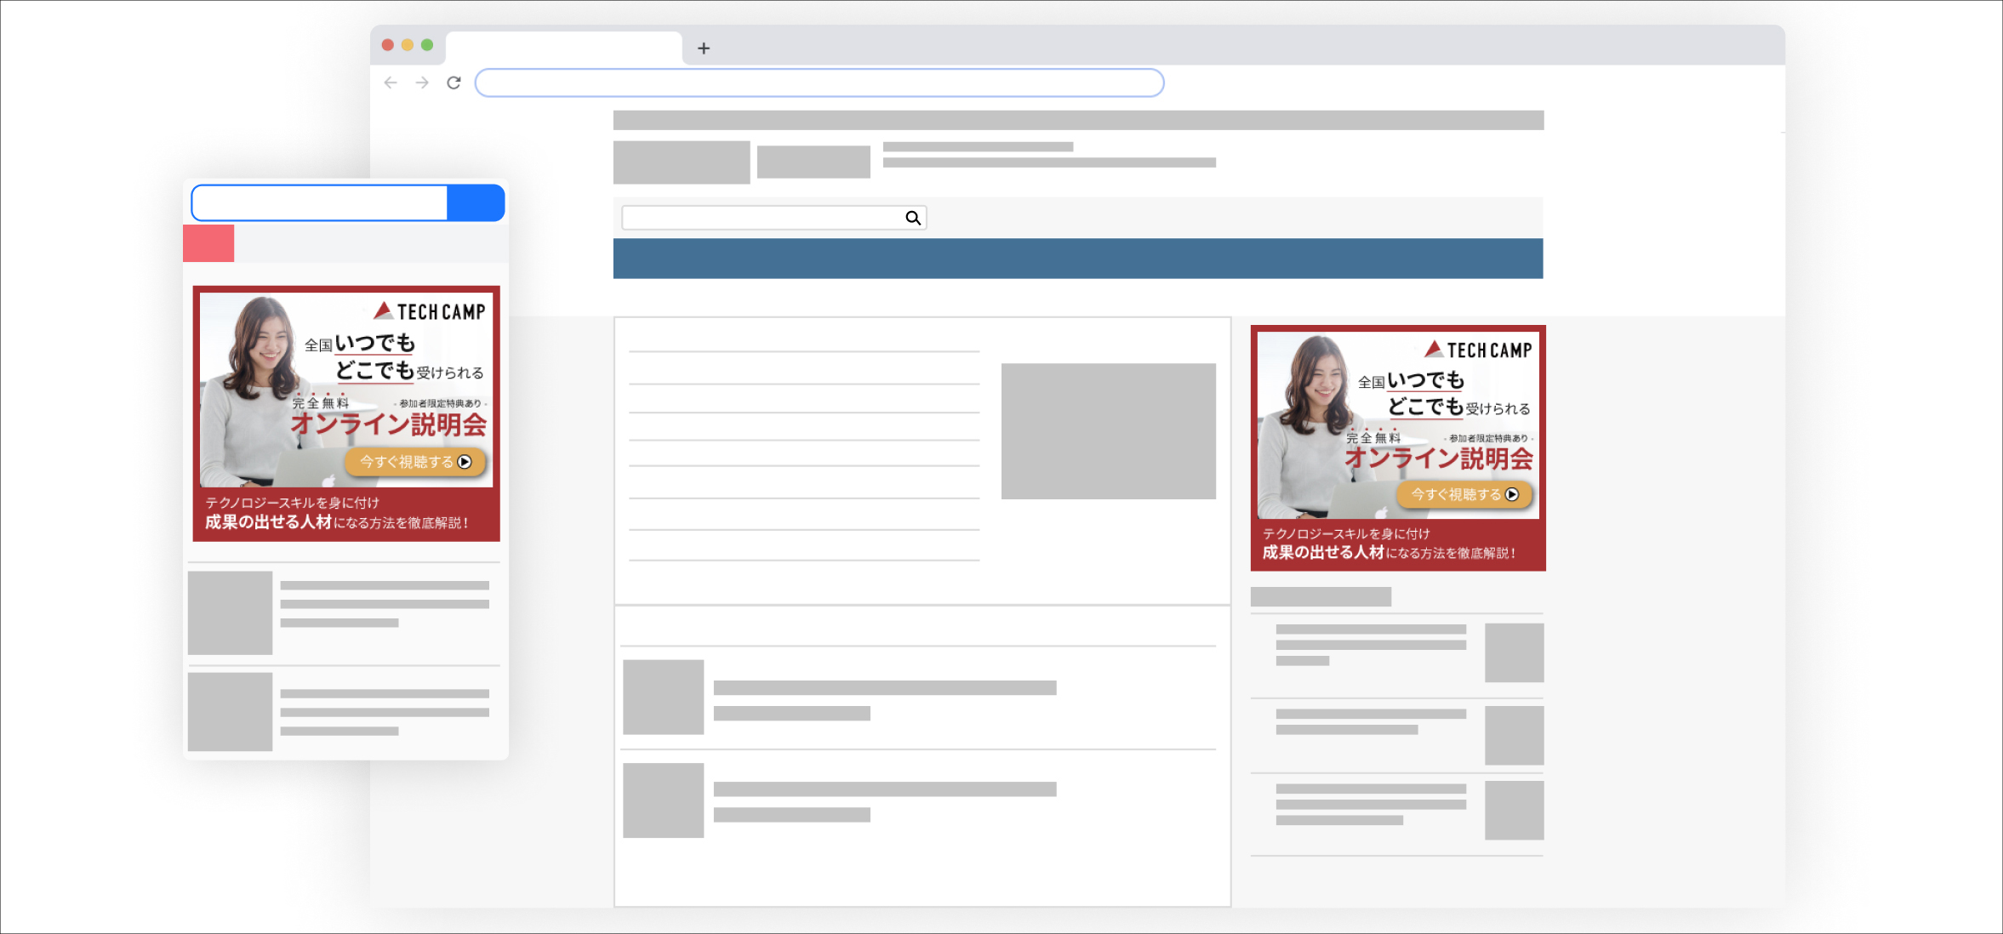The image size is (2003, 934).
Task: Click the red close window dot
Action: pos(388,45)
